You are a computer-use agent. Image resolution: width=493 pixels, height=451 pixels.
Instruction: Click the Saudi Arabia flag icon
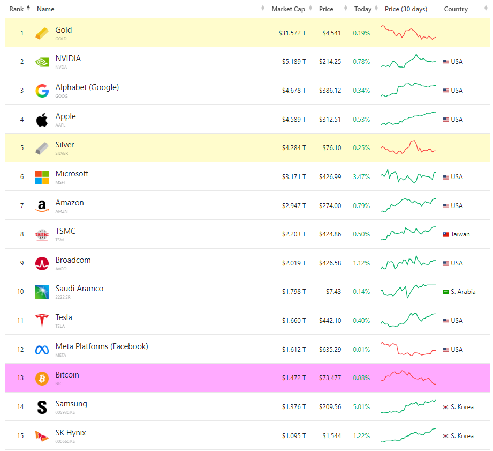445,292
